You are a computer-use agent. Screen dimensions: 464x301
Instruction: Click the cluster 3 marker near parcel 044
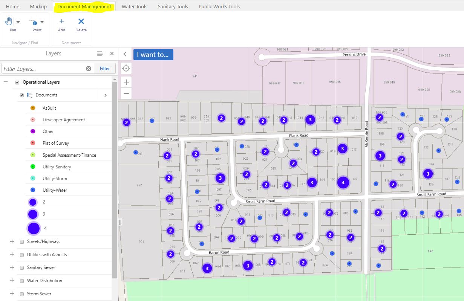310,120
